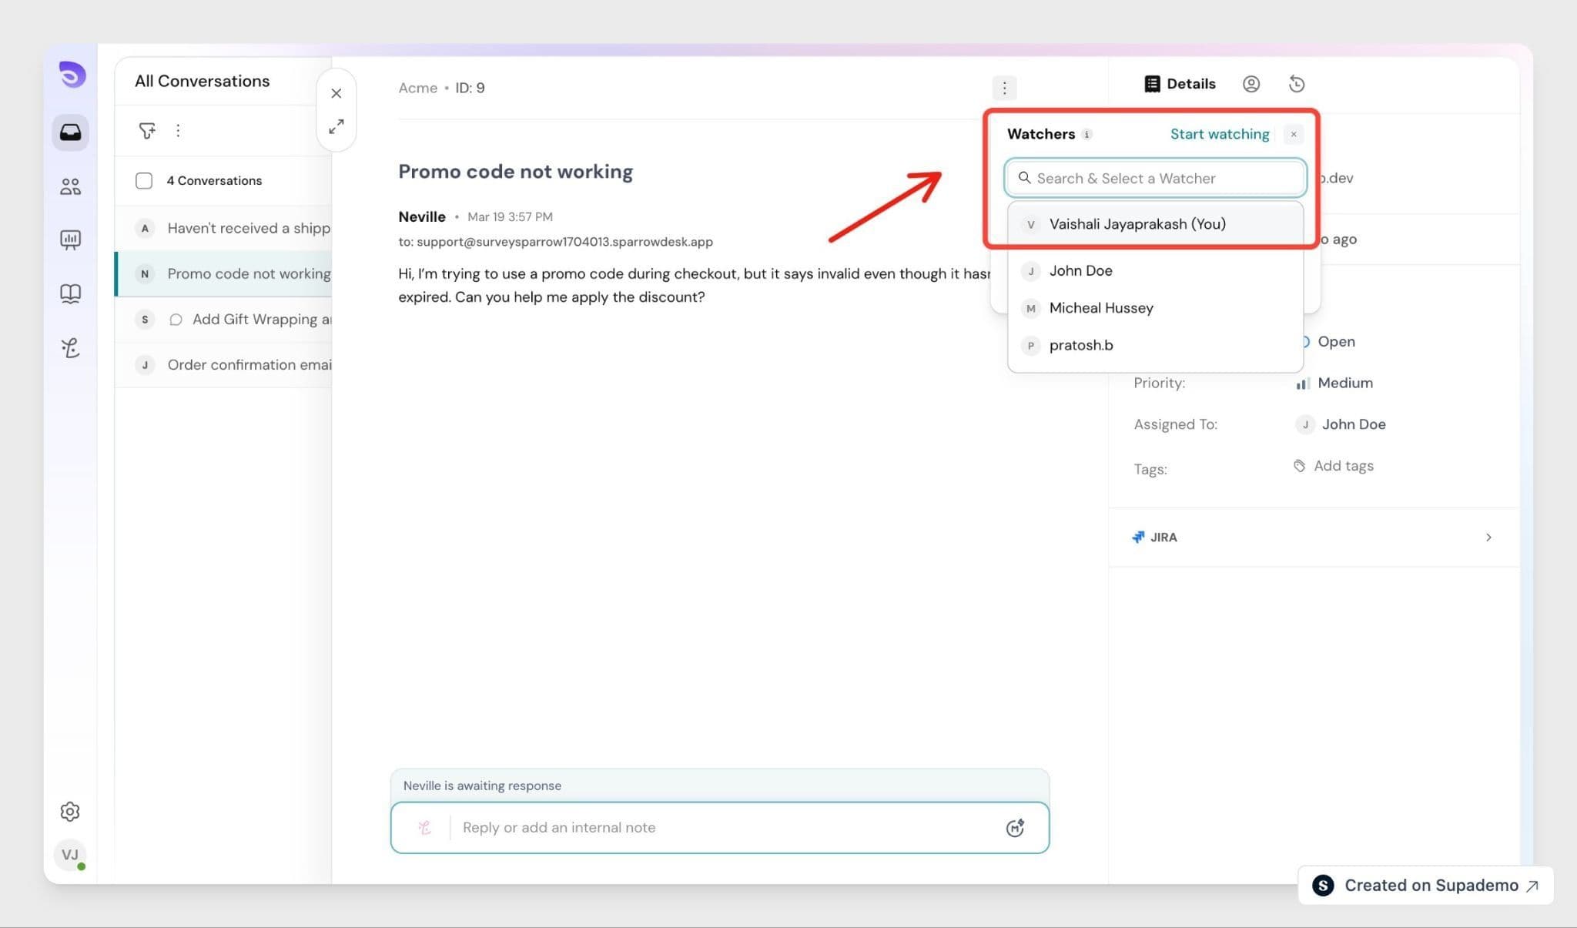
Task: Open Promo code not working conversation row
Action: (x=223, y=273)
